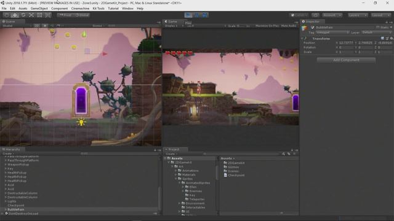Select the Rect tool in toolbar
Viewport: 394px width, 221px height.
(x=39, y=15)
